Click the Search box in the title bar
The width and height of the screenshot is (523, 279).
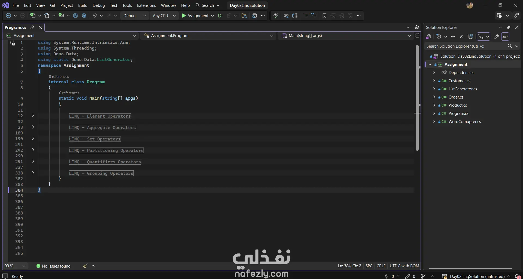208,5
